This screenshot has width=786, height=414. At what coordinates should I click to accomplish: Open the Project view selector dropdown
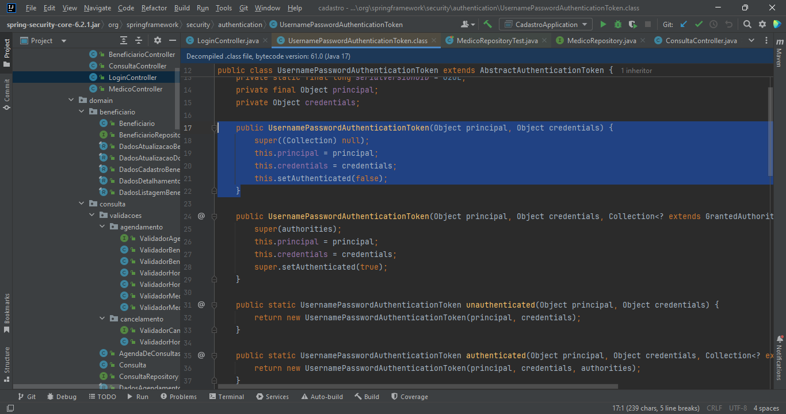point(44,40)
